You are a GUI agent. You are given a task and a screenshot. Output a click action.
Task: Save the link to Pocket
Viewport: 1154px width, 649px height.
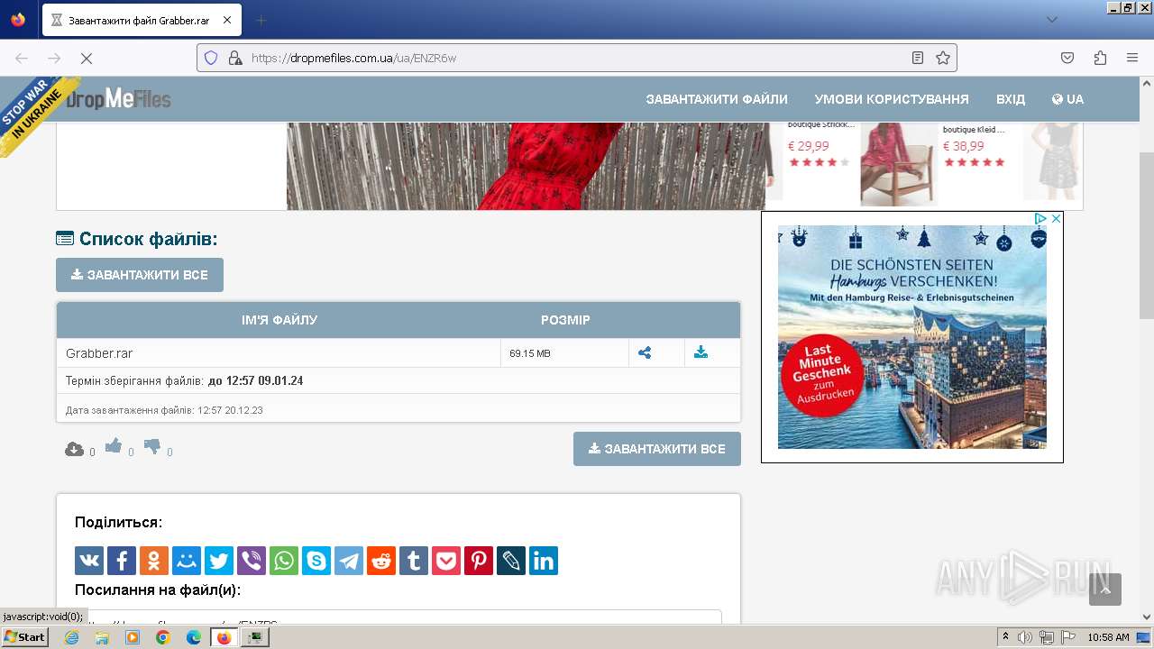click(x=446, y=561)
